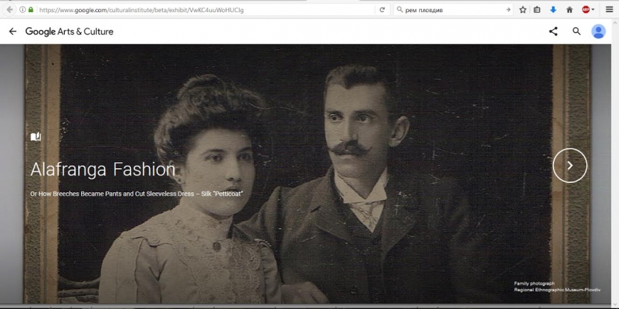This screenshot has height=309, width=619.
Task: Open the Firefox hamburger menu
Action: point(609,9)
